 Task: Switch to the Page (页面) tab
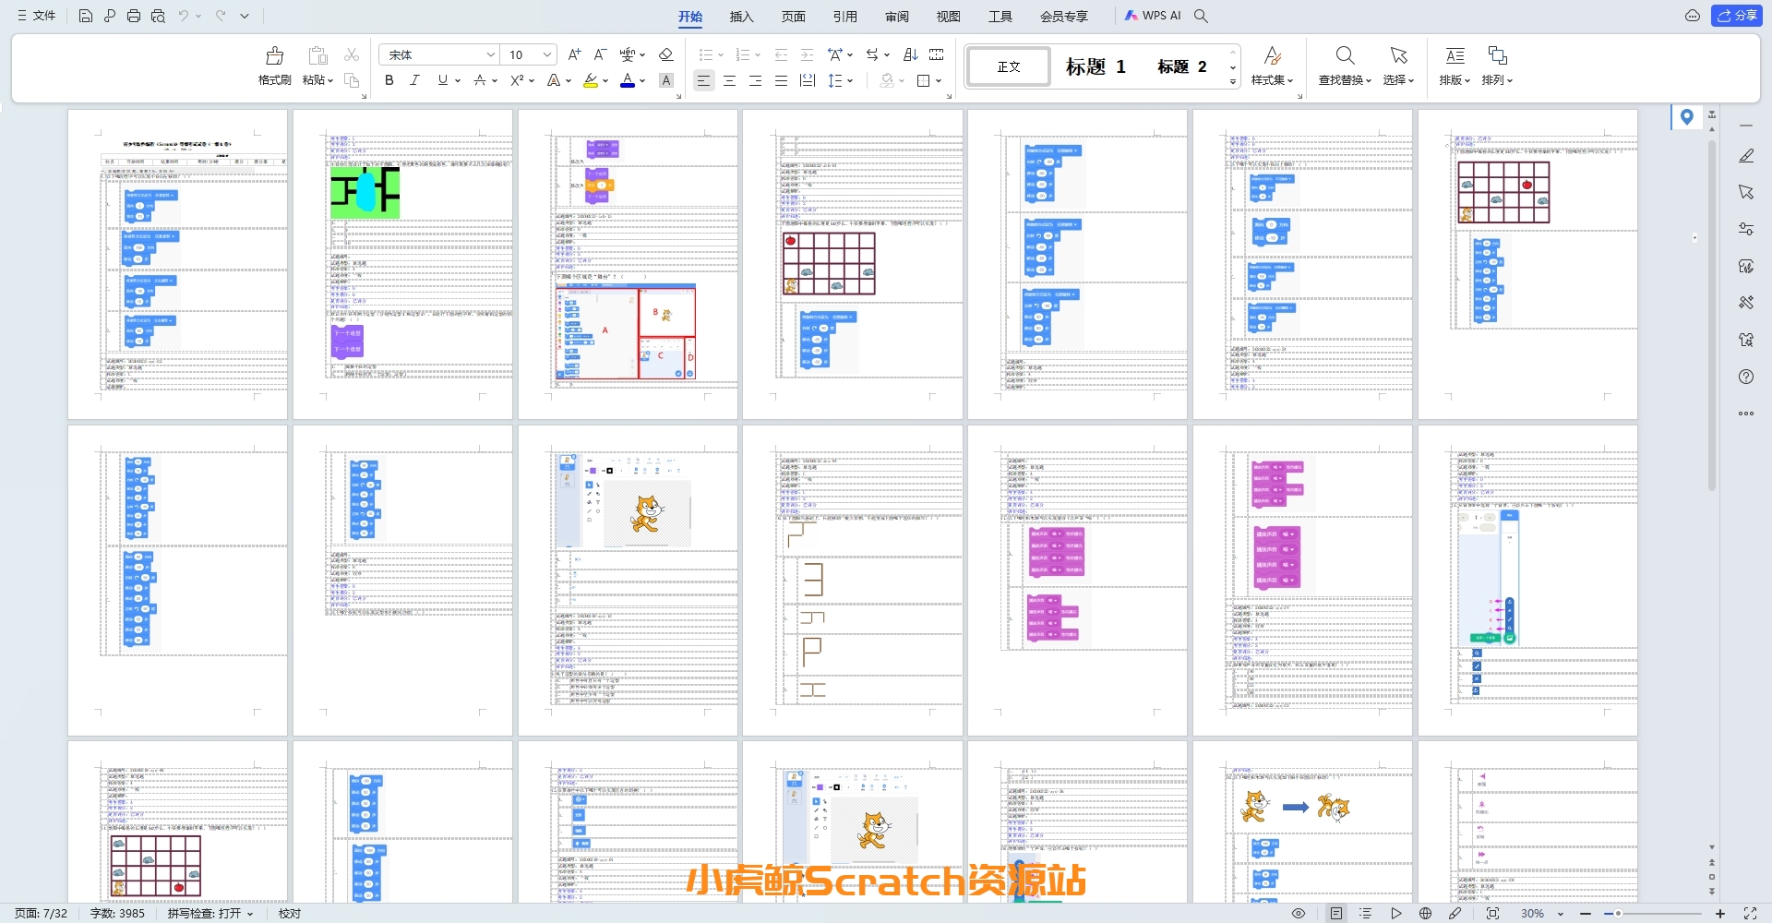[x=793, y=16]
